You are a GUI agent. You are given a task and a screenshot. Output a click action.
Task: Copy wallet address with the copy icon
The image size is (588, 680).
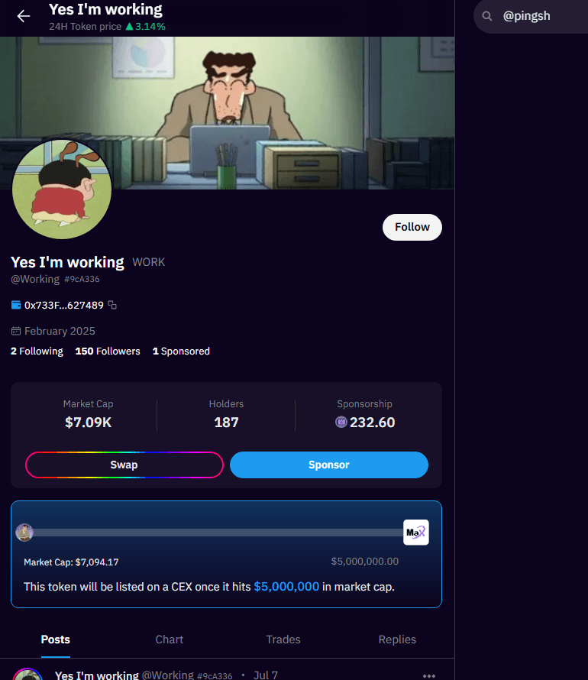112,306
